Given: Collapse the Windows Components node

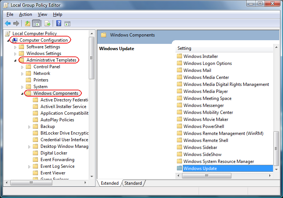Looking at the screenshot, I should tap(22, 94).
